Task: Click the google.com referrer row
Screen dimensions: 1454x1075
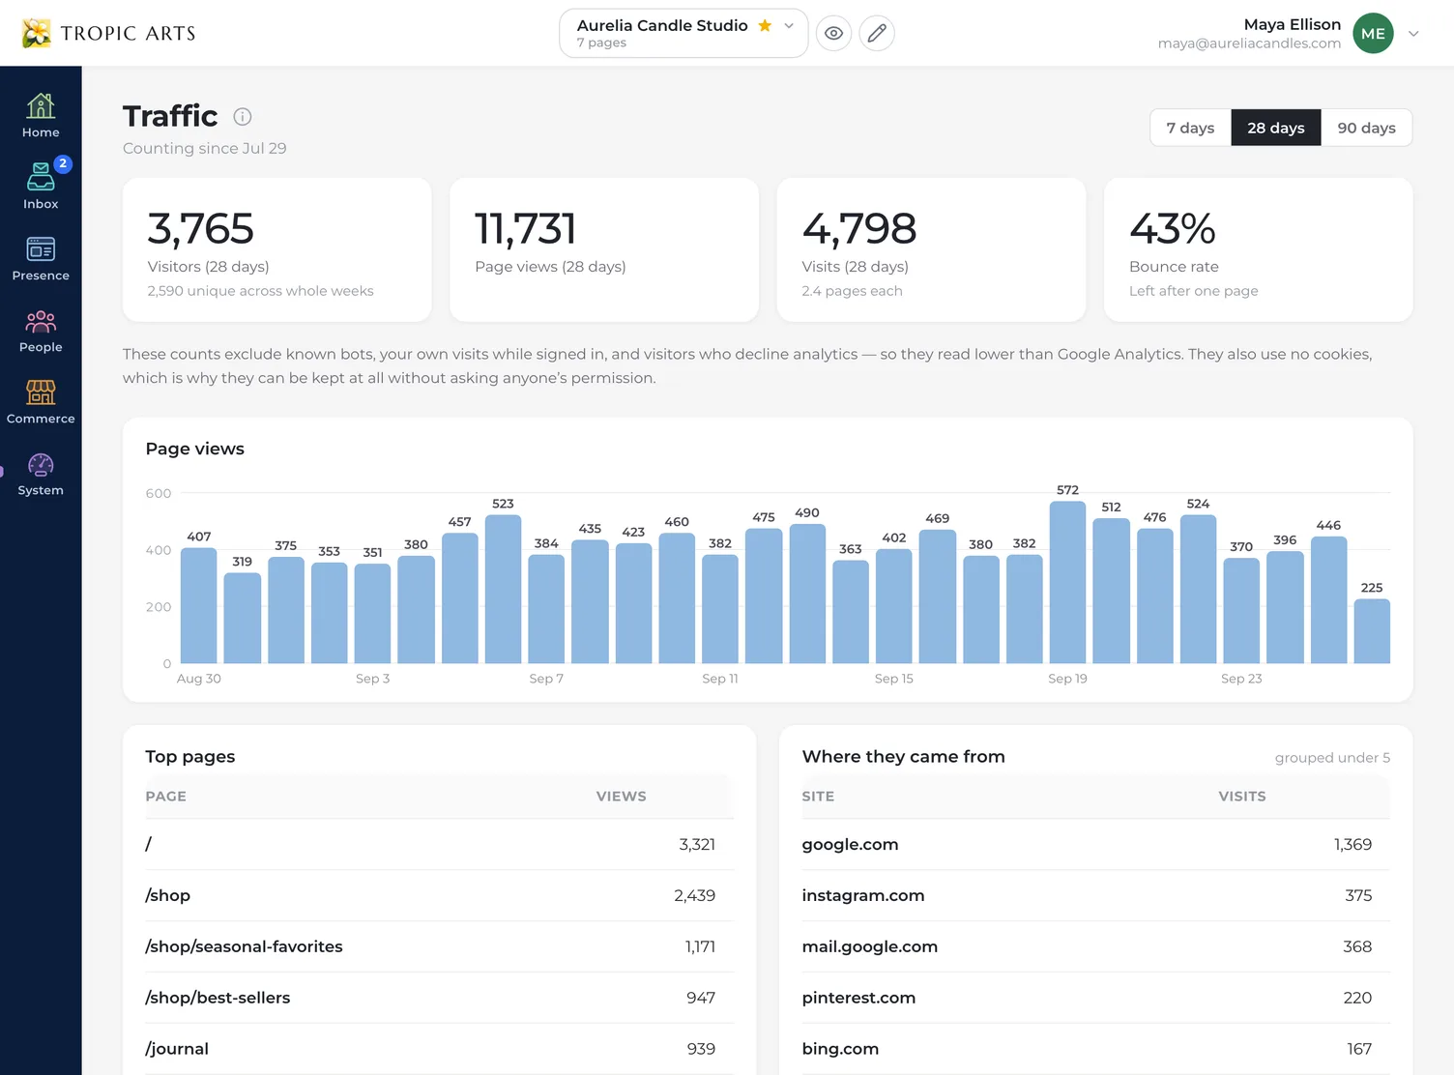Action: (1095, 844)
